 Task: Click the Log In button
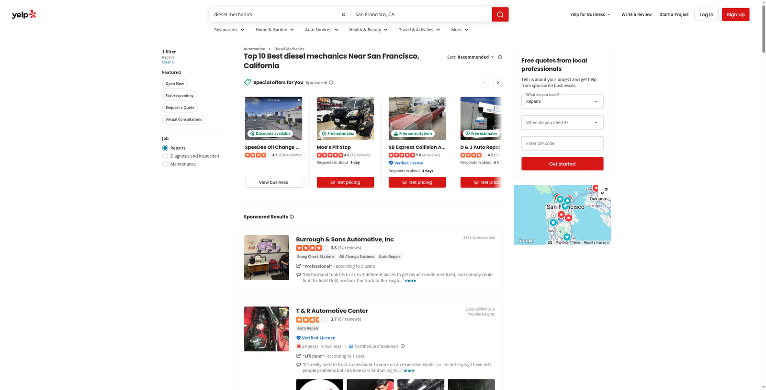pyautogui.click(x=706, y=14)
